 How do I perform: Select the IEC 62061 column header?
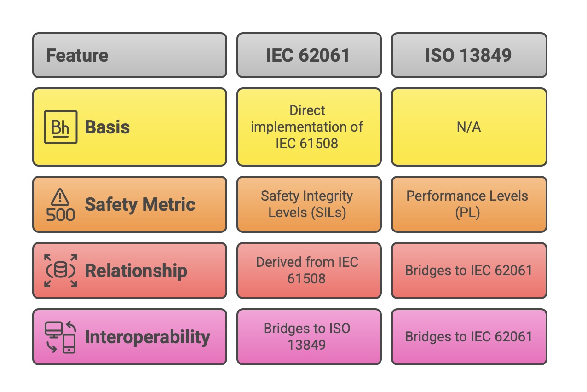309,55
